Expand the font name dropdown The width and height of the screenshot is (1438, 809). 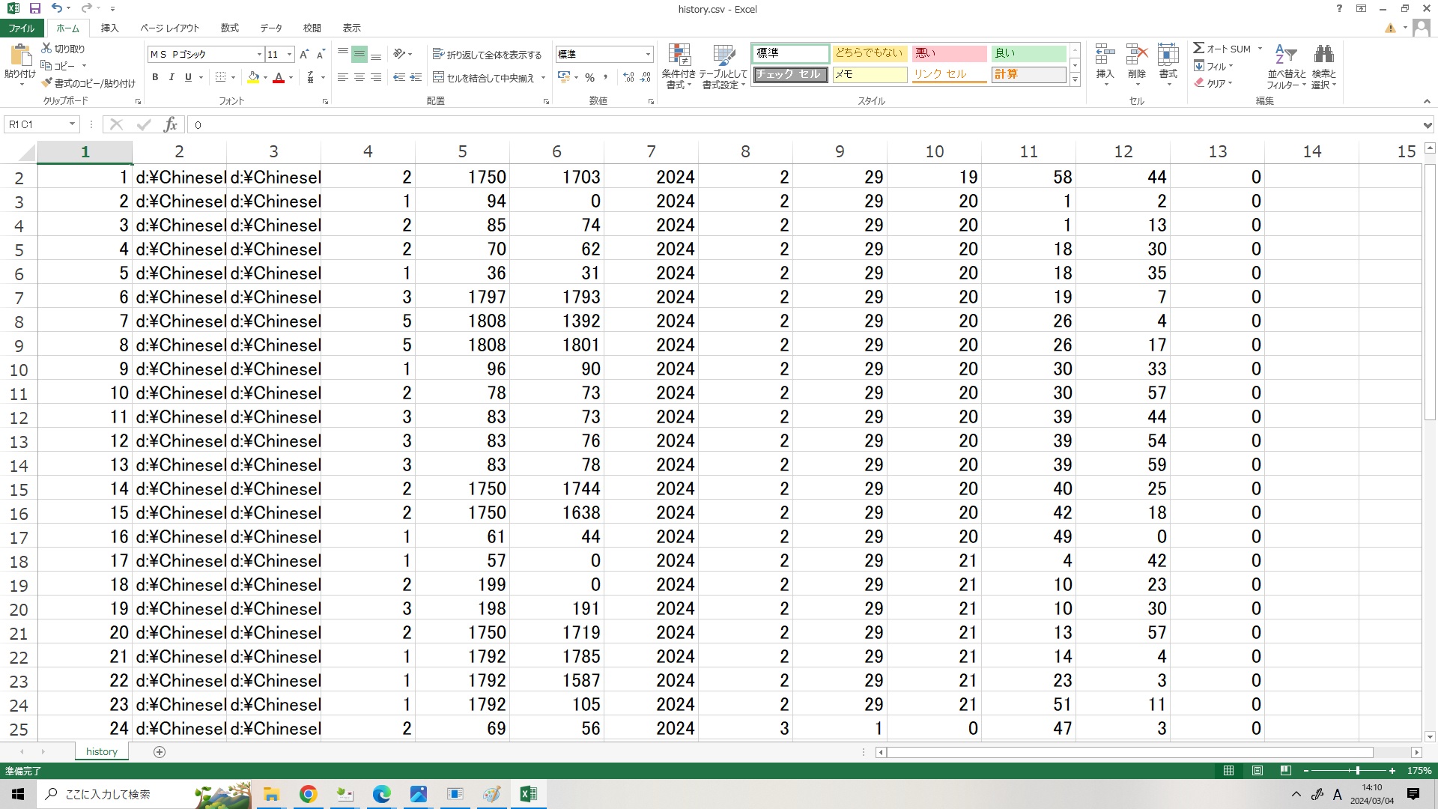pyautogui.click(x=259, y=55)
